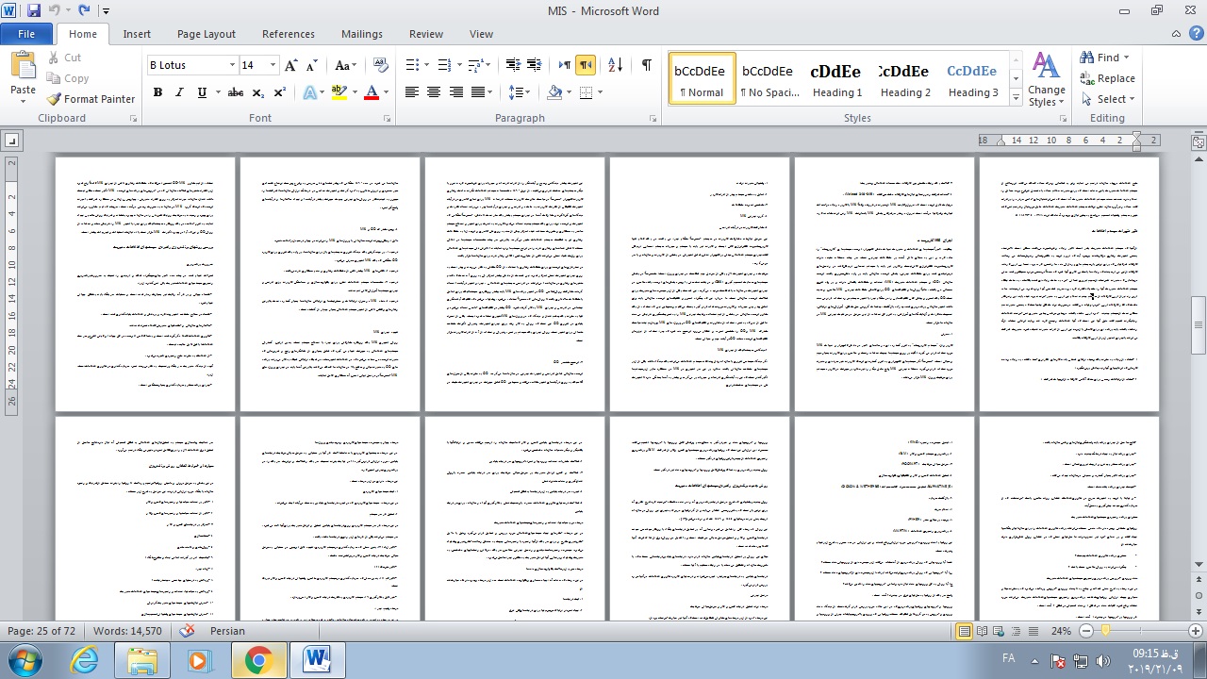Toggle Show/Hide paragraph marks
The image size is (1207, 679).
coord(646,65)
